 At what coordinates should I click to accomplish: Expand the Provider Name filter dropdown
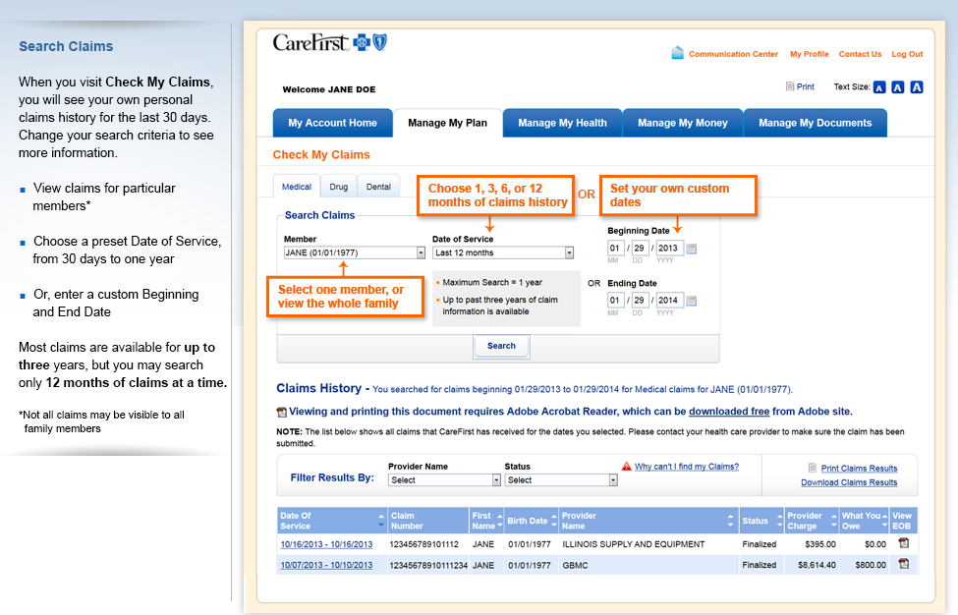point(444,480)
